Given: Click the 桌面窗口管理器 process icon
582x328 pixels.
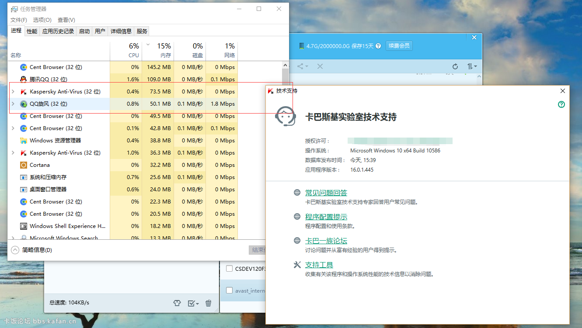Looking at the screenshot, I should pos(24,190).
